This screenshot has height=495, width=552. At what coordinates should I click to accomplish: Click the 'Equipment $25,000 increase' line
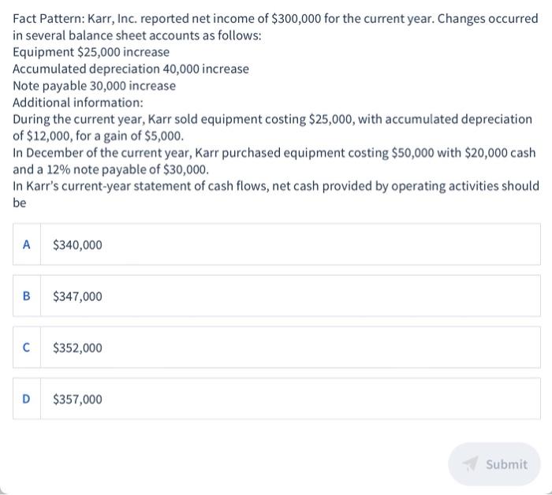(x=91, y=52)
